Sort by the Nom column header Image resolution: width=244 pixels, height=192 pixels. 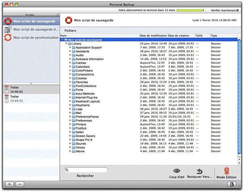pyautogui.click(x=100, y=36)
